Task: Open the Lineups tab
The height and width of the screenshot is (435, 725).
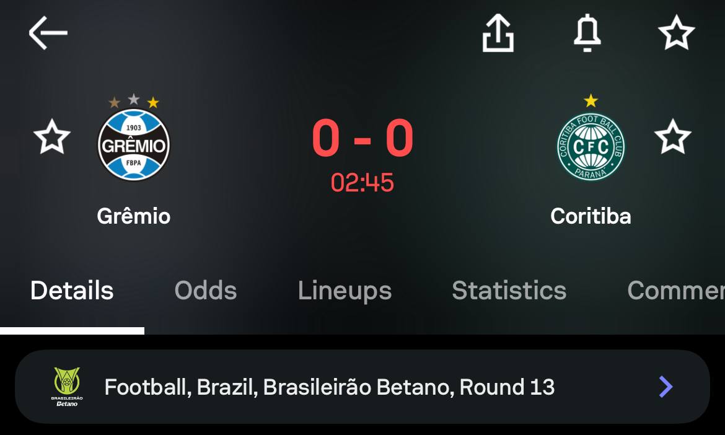Action: coord(345,291)
